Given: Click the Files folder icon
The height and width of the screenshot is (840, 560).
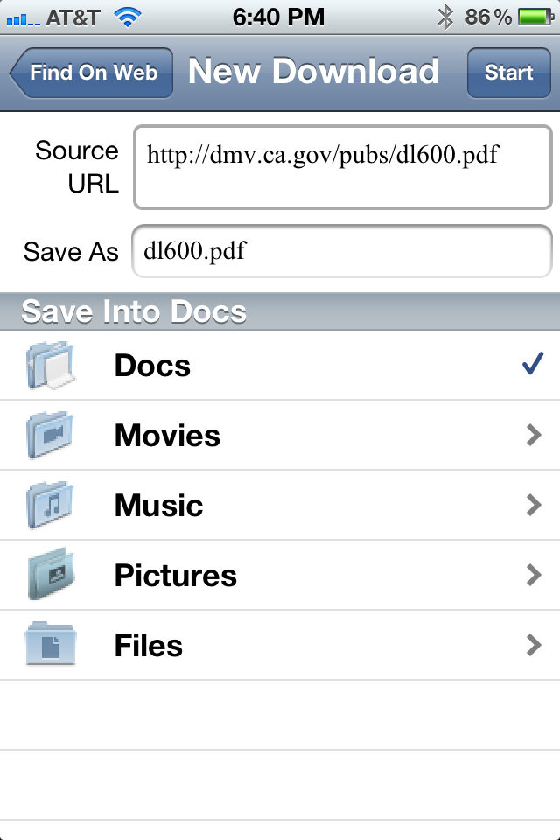Looking at the screenshot, I should (50, 646).
